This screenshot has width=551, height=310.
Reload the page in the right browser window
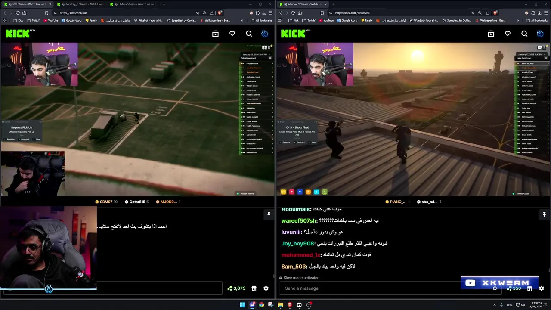[x=293, y=13]
